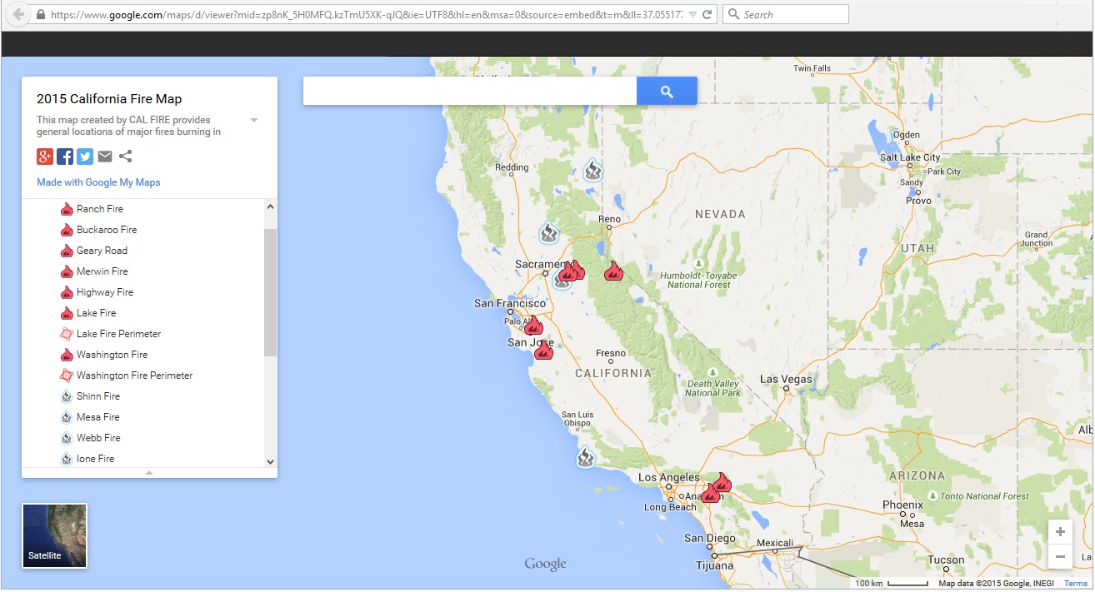The height and width of the screenshot is (592, 1095).
Task: Open Made with Google My Maps link
Action: tap(98, 182)
